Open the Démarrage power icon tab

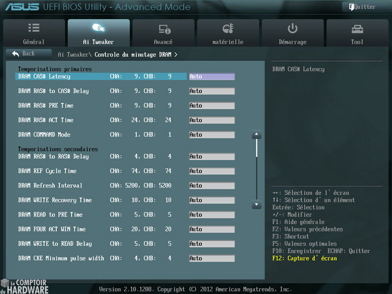(x=293, y=28)
